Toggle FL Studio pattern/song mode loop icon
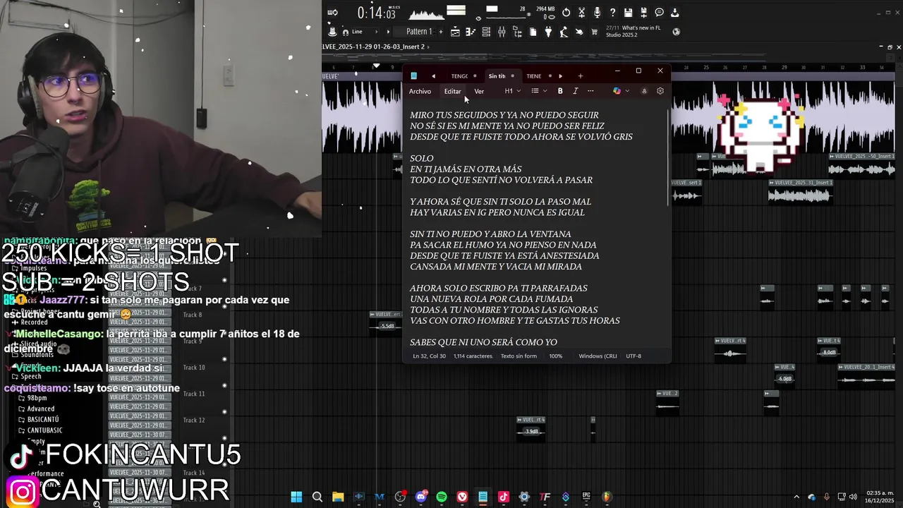 pos(332,13)
